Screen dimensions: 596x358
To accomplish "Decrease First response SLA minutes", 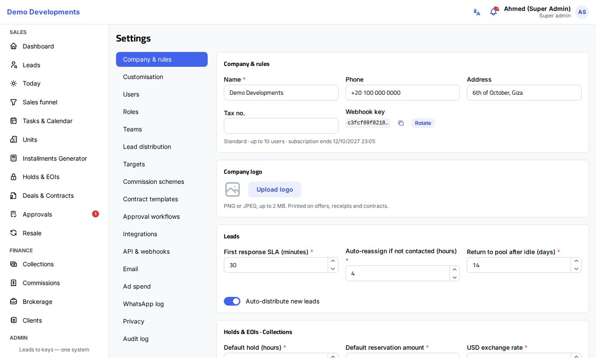I will coord(333,269).
